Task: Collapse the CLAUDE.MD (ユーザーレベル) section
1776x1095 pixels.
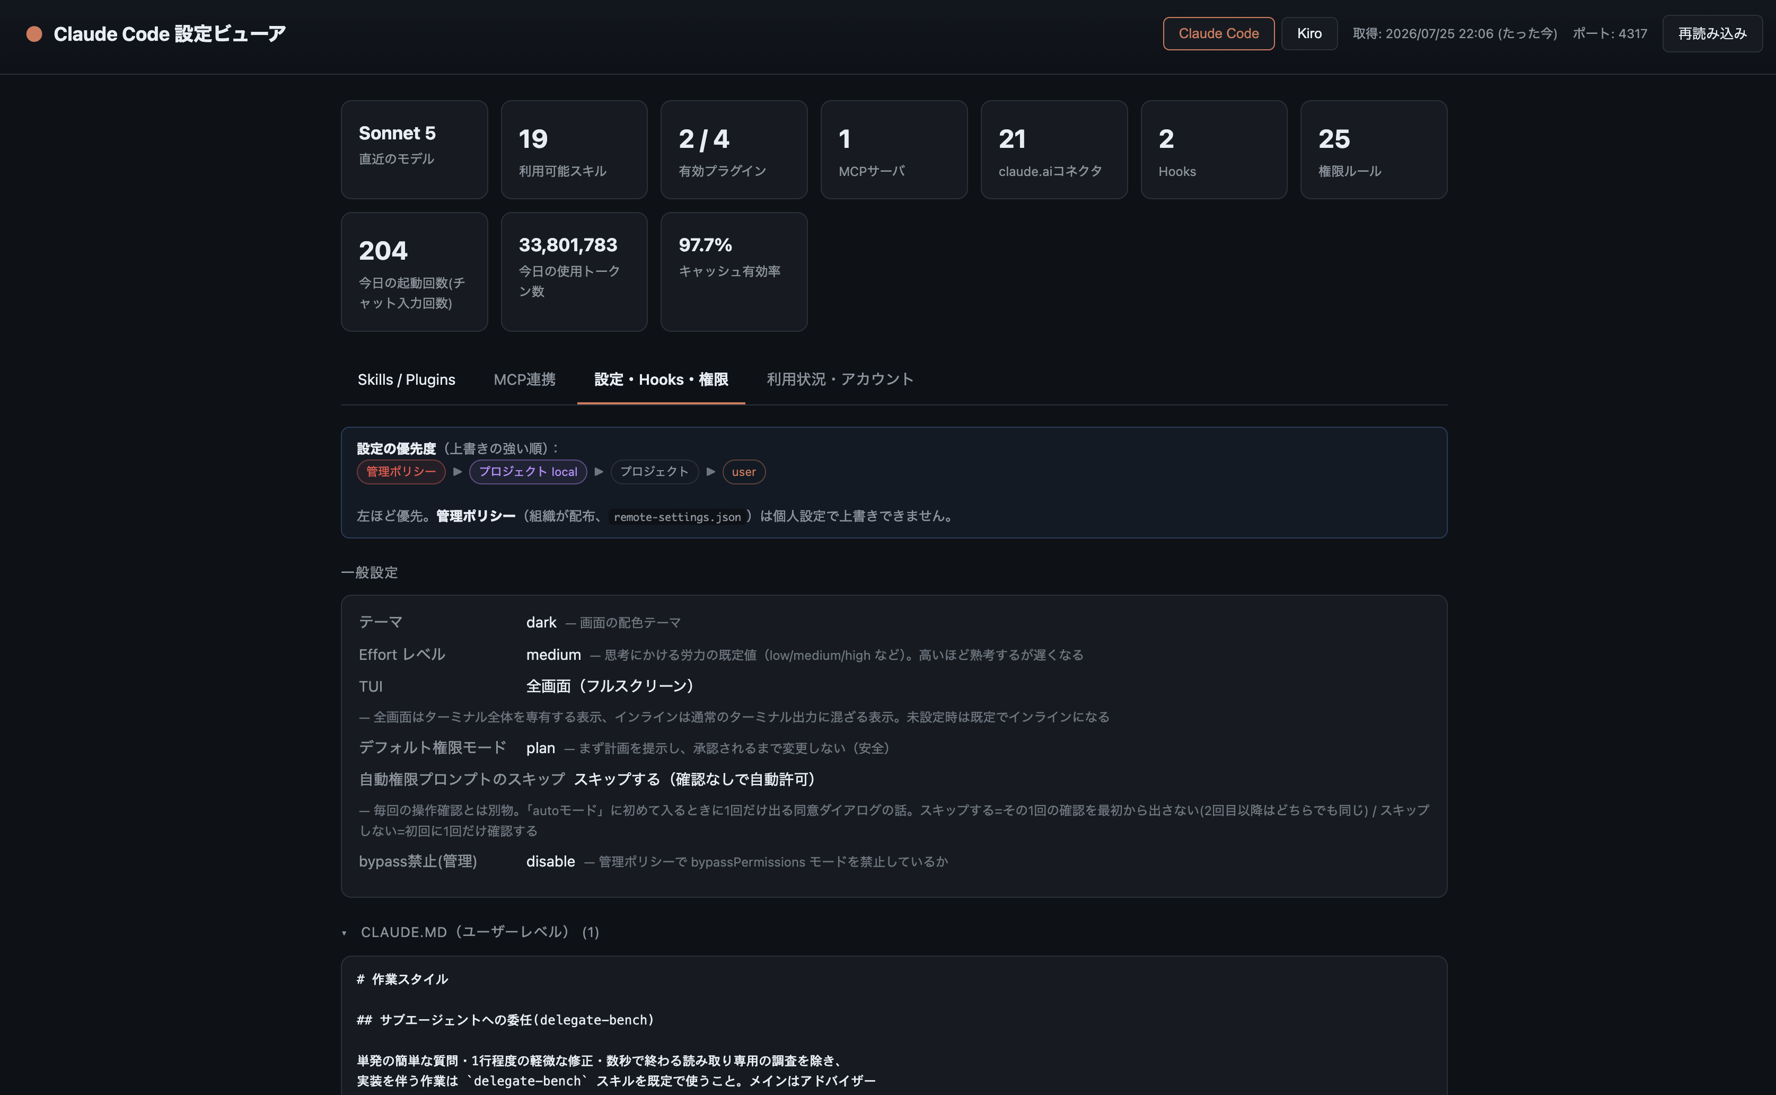Action: 471,932
